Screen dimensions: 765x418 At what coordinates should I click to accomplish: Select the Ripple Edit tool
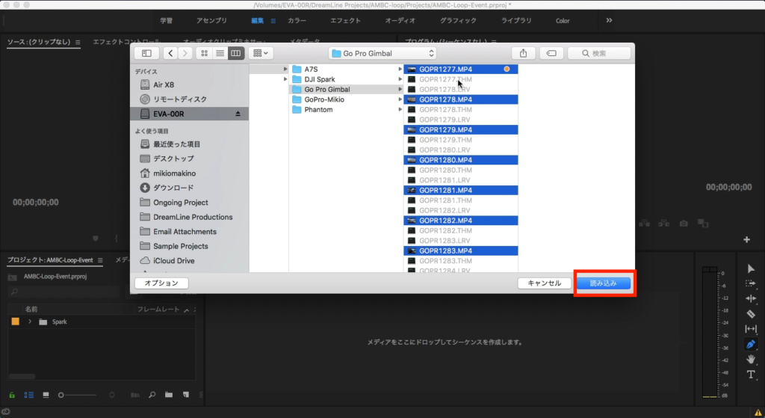(751, 298)
